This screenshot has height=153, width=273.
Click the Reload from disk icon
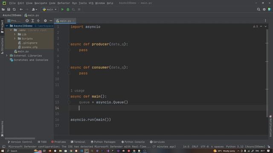(x=14, y=9)
